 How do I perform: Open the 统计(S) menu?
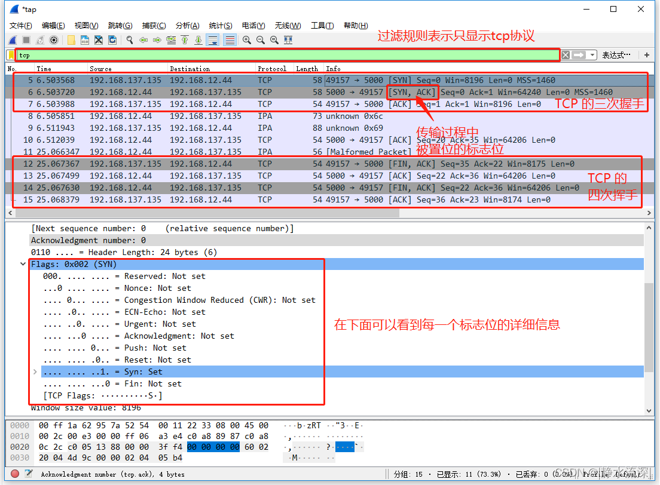point(220,25)
